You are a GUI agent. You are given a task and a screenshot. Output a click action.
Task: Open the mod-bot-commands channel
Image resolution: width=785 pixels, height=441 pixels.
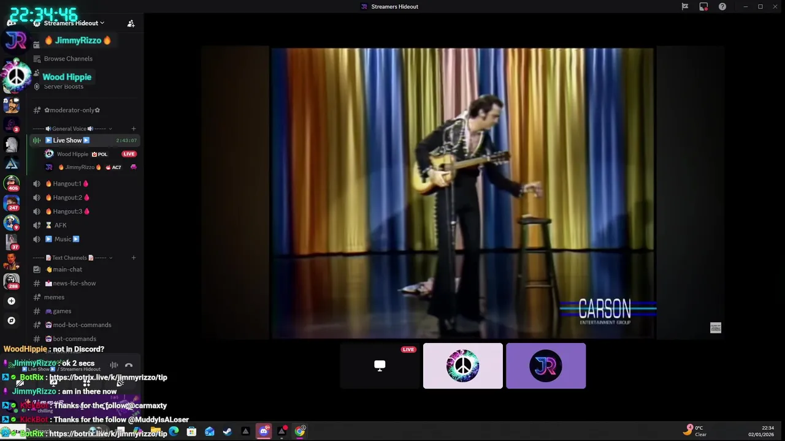click(82, 325)
